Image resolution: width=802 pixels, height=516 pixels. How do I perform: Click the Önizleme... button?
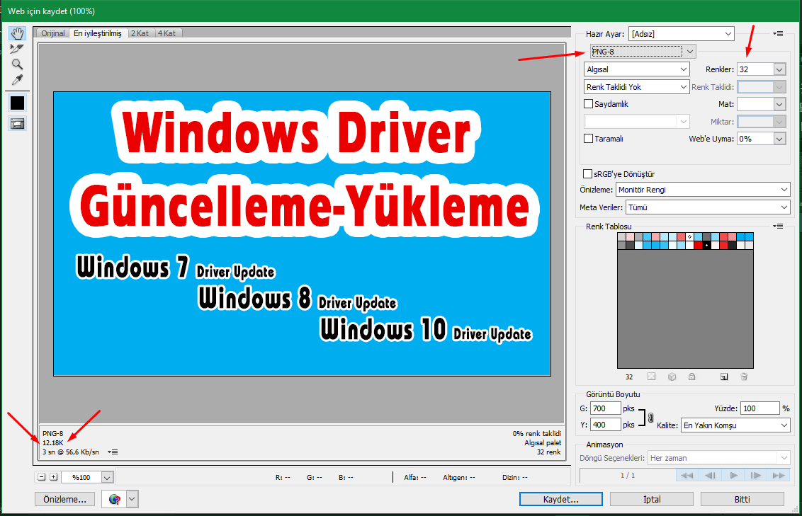pyautogui.click(x=65, y=499)
